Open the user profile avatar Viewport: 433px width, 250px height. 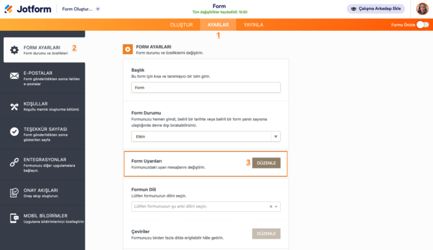pos(421,9)
